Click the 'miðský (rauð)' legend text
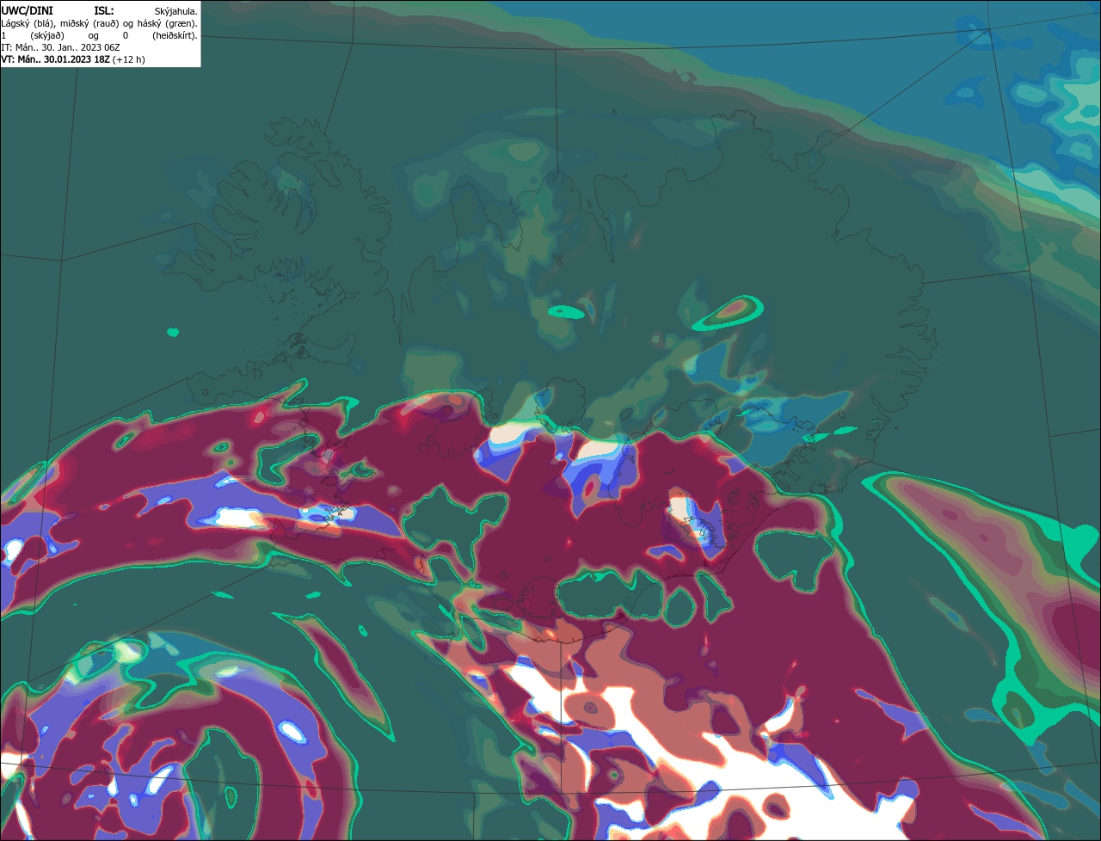The width and height of the screenshot is (1101, 841). [x=90, y=23]
